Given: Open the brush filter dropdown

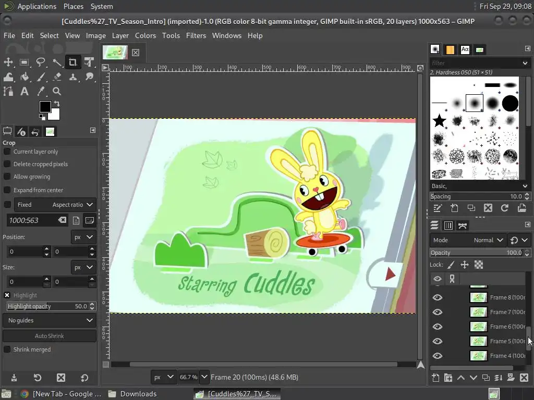Looking at the screenshot, I should 525,63.
